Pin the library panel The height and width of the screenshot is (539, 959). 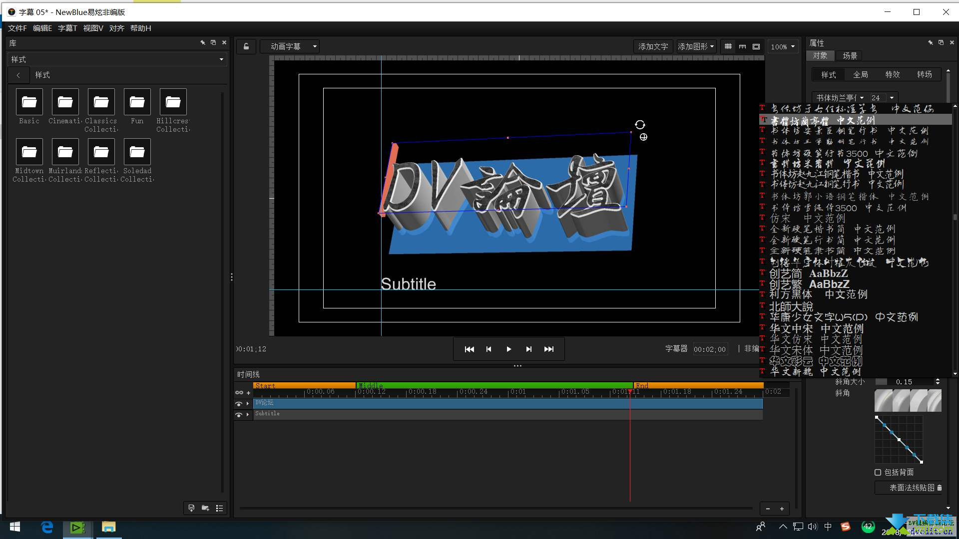pos(203,43)
